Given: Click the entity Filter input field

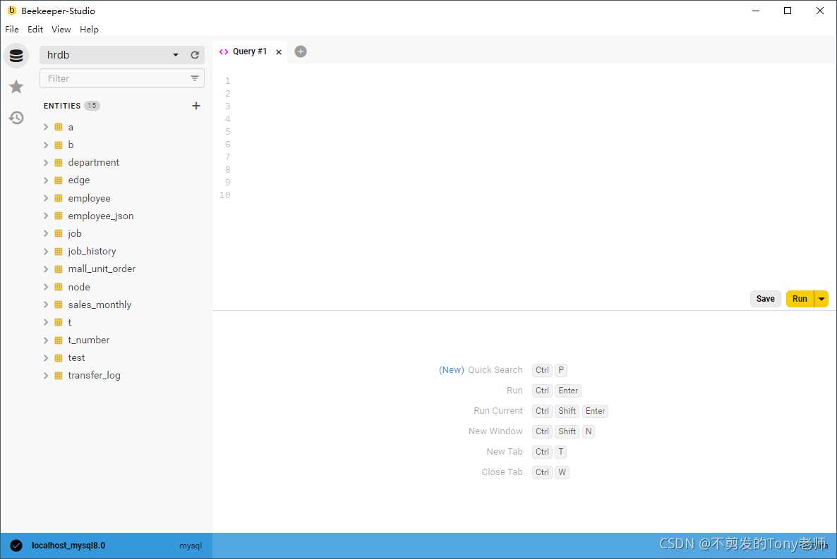Looking at the screenshot, I should click(x=113, y=78).
